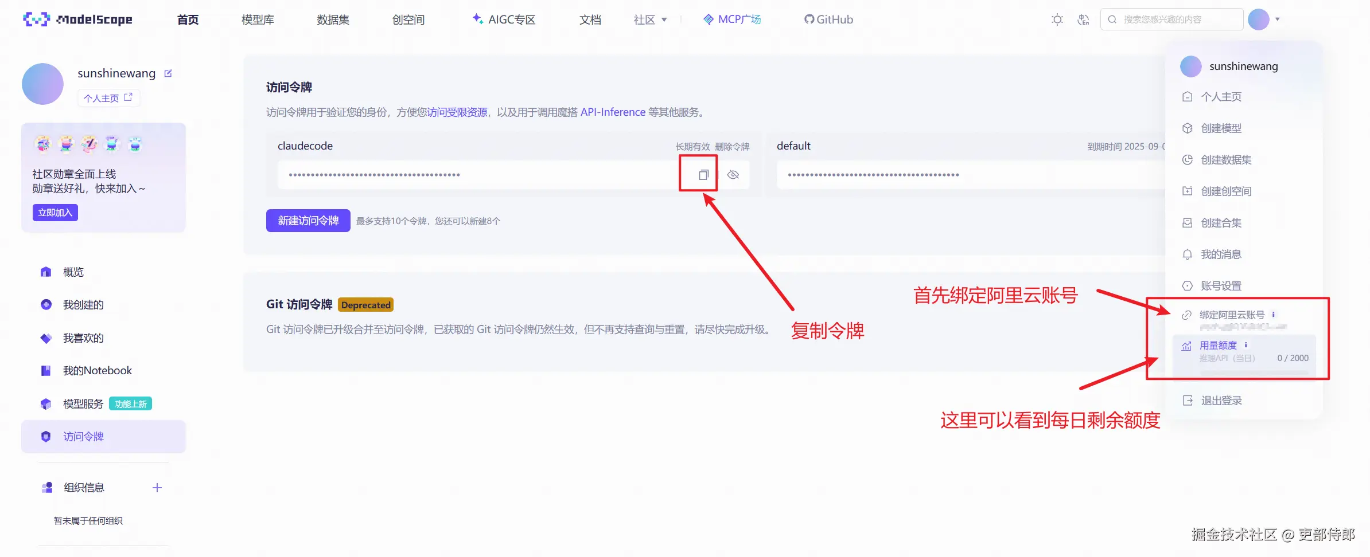This screenshot has width=1370, height=557.
Task: Click the usage quota progress bar
Action: tap(1254, 372)
